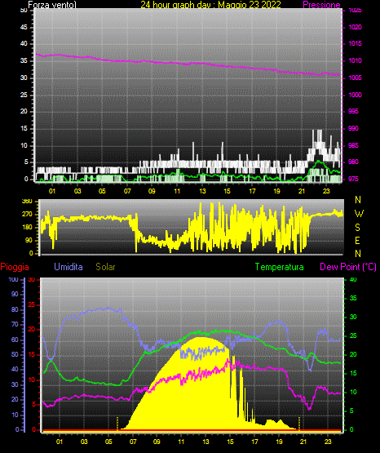Click the green 'Temperatura' legend label
The width and height of the screenshot is (380, 453).
coord(280,267)
